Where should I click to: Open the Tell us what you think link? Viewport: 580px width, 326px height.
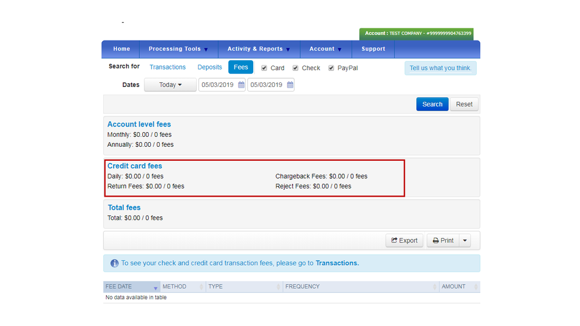coord(440,68)
